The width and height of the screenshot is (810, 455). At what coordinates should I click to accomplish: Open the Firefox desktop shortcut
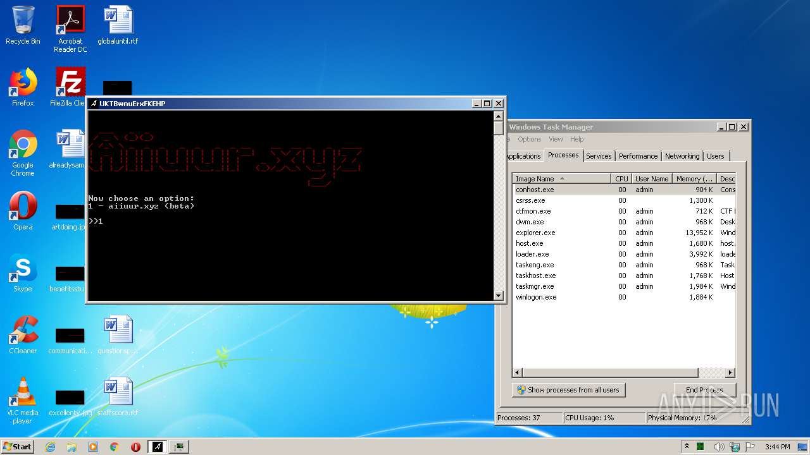click(x=23, y=87)
